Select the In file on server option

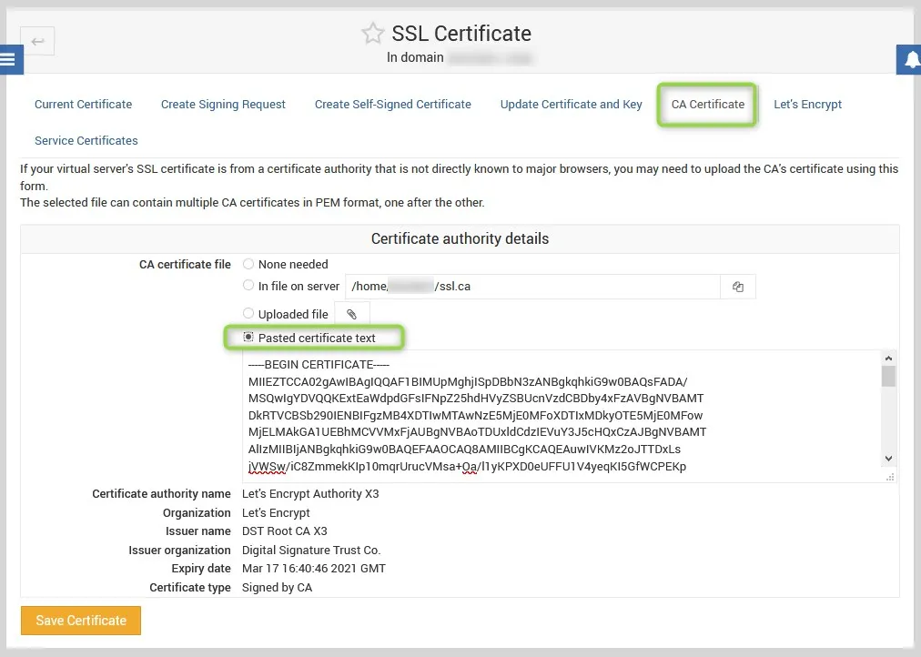click(248, 286)
